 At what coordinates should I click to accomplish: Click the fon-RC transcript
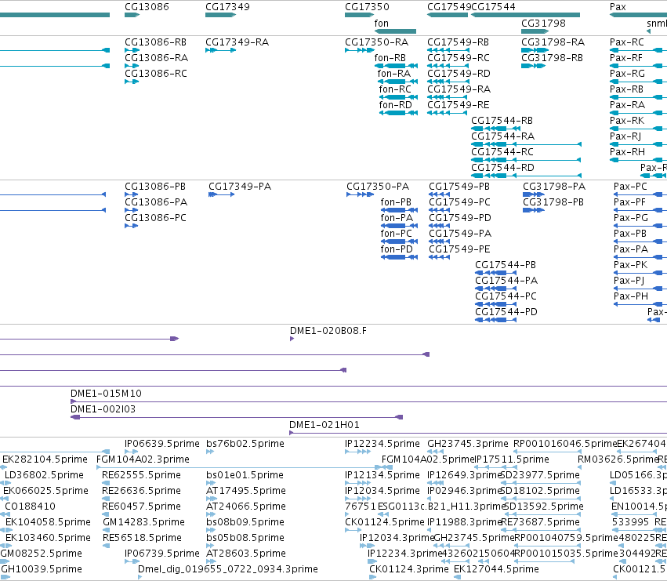point(395,89)
